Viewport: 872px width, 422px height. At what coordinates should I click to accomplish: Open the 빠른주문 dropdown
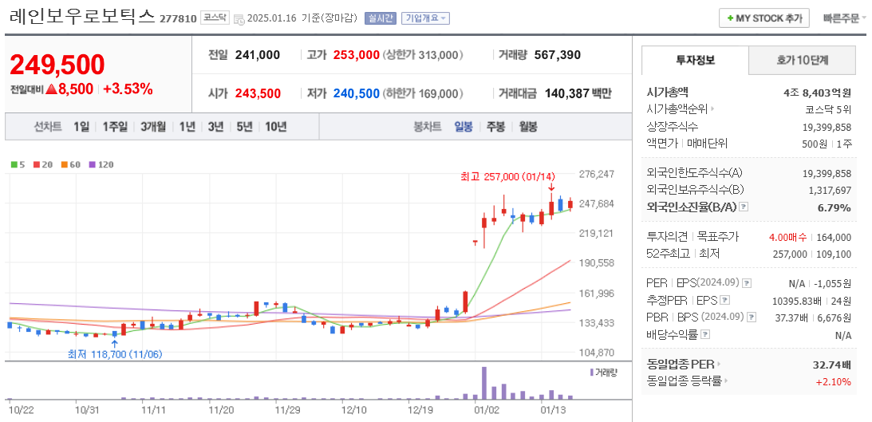[845, 18]
